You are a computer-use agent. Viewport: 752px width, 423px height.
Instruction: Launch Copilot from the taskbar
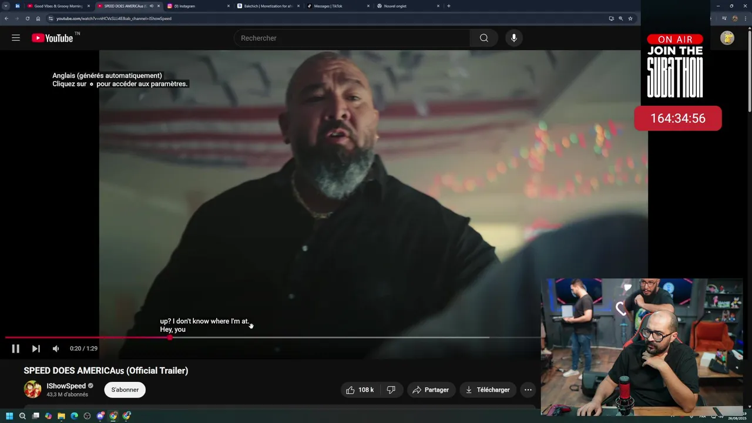tap(48, 416)
